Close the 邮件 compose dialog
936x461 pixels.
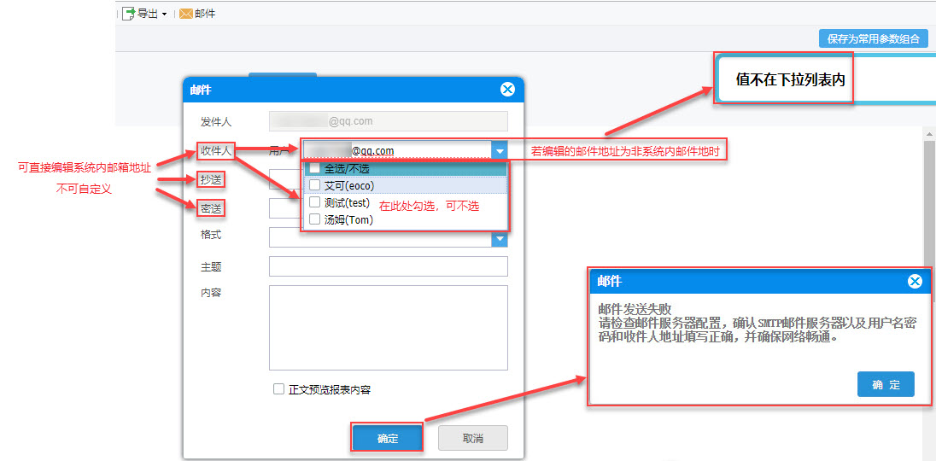507,90
